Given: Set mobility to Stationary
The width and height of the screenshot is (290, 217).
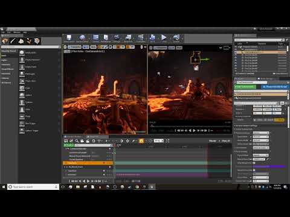Looking at the screenshot, I should pyautogui.click(x=269, y=120).
